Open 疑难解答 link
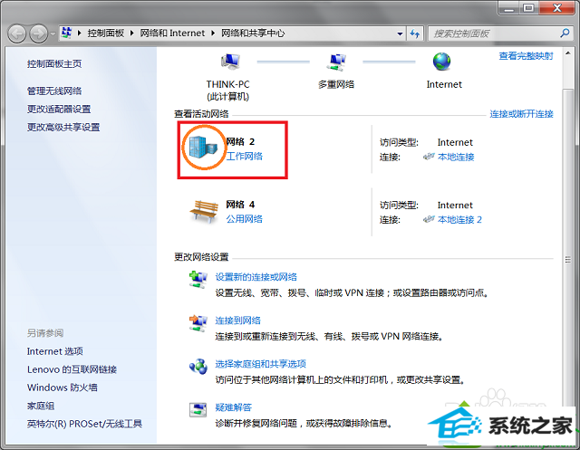Image resolution: width=580 pixels, height=450 pixels. click(234, 407)
